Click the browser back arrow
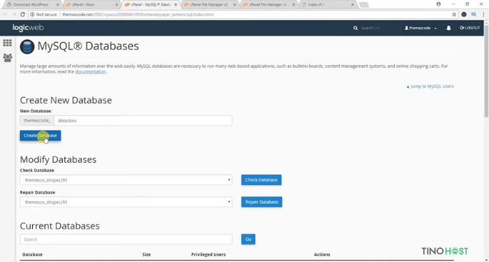 (x=6, y=15)
